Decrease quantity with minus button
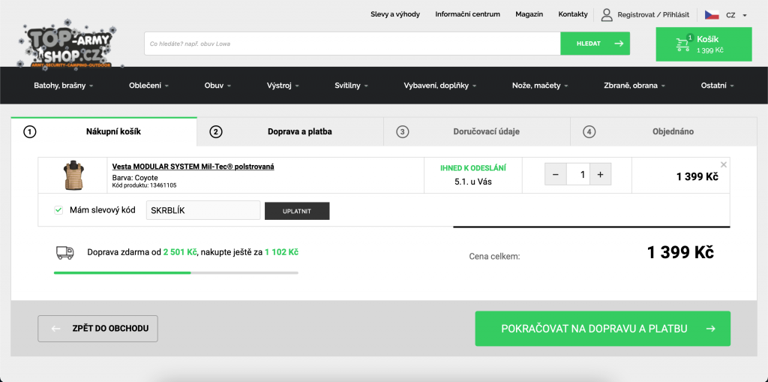 [556, 175]
